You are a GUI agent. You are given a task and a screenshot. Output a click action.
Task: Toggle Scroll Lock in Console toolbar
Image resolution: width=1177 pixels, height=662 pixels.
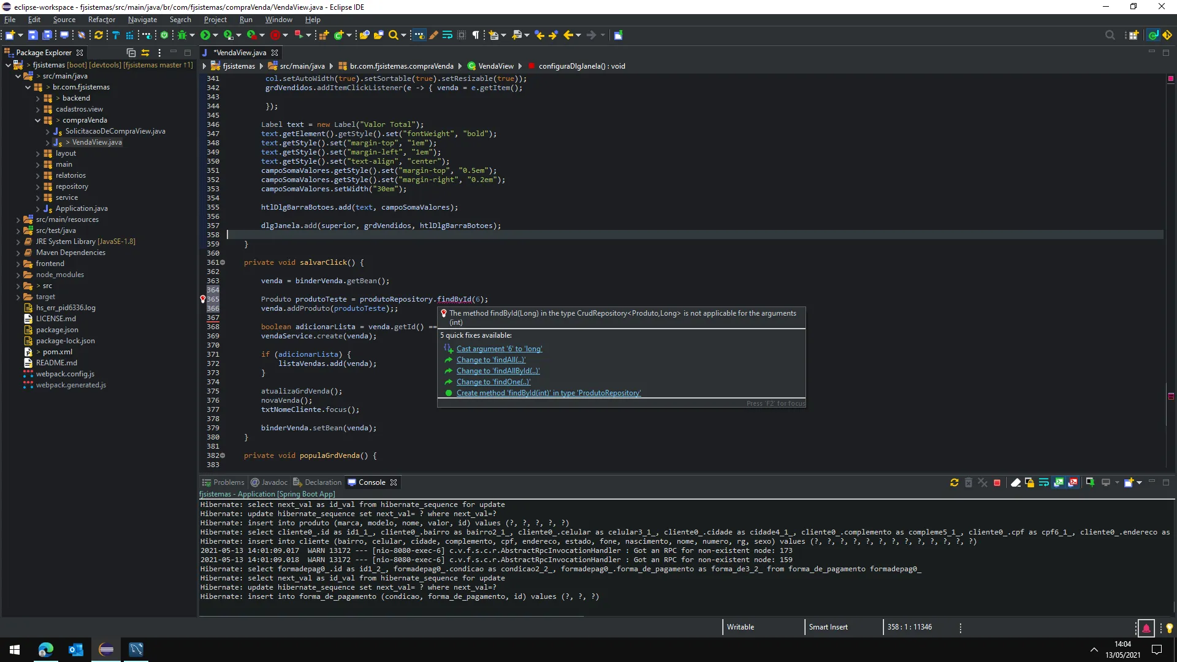pyautogui.click(x=1030, y=483)
